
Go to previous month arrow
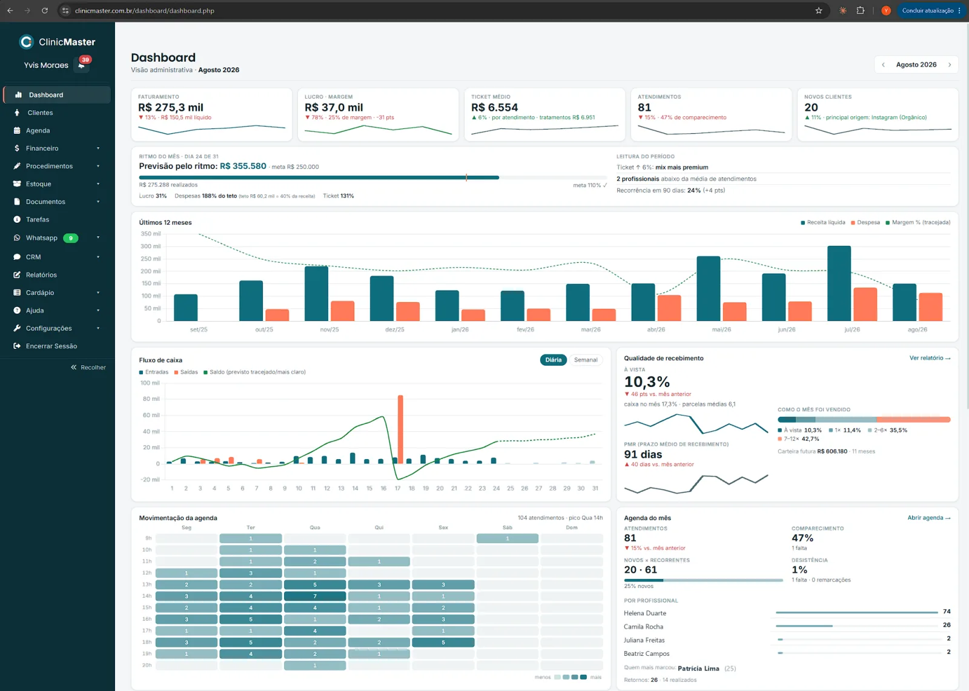coord(883,65)
